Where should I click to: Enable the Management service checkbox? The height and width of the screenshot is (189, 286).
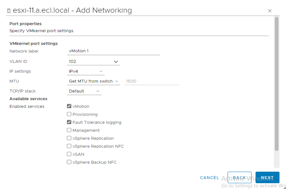(x=69, y=130)
